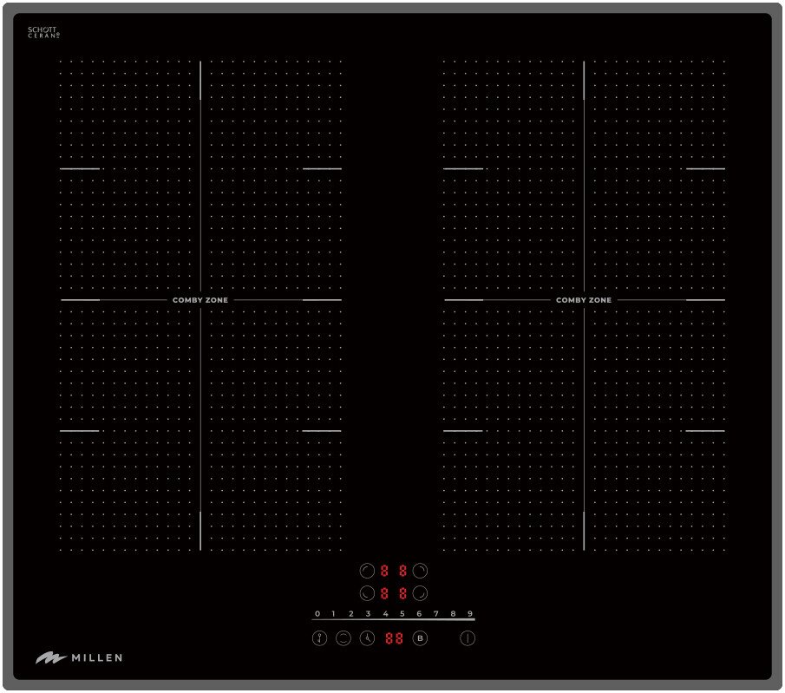785x693 pixels.
Task: Select the front-left cooking zone button
Action: tap(366, 594)
